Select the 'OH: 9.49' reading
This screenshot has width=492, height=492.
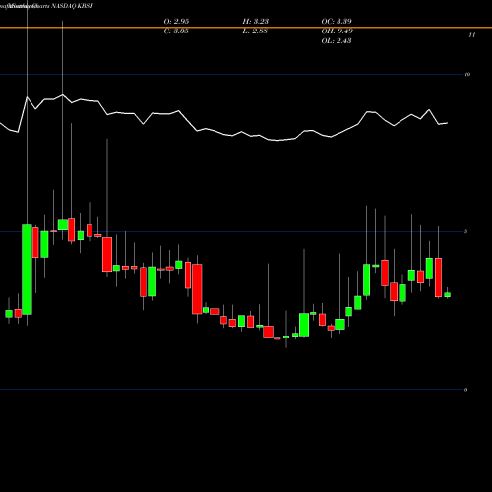click(338, 31)
